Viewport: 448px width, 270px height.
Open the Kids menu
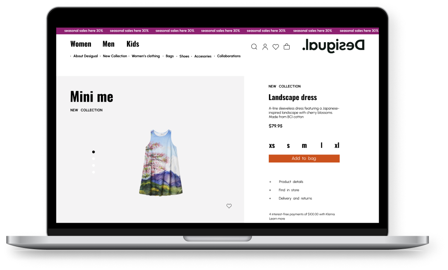(133, 44)
